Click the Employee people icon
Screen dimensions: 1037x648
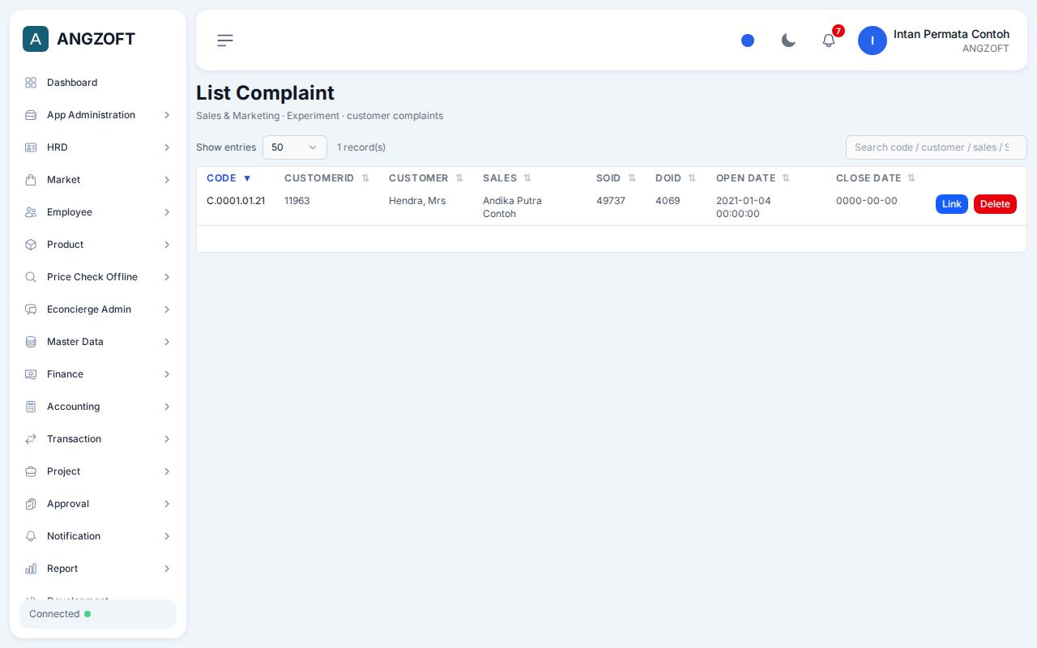(x=31, y=212)
